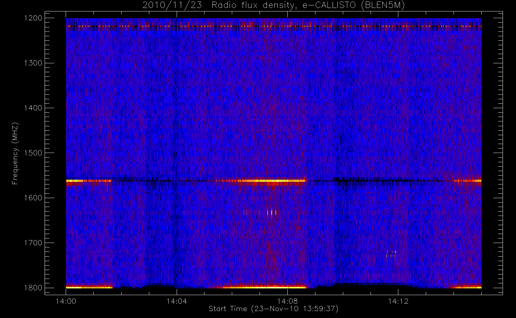The width and height of the screenshot is (516, 318).
Task: Click the '1500' frequency axis label
Action: (33, 153)
